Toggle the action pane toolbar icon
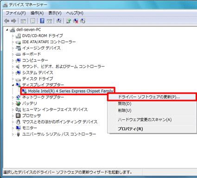The image size is (197, 178). tap(49, 21)
